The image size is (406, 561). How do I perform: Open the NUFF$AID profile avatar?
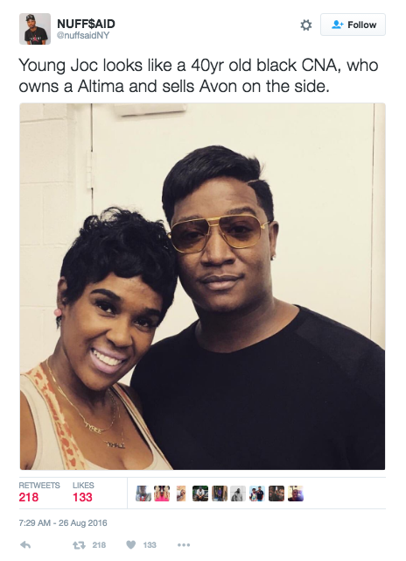point(35,29)
